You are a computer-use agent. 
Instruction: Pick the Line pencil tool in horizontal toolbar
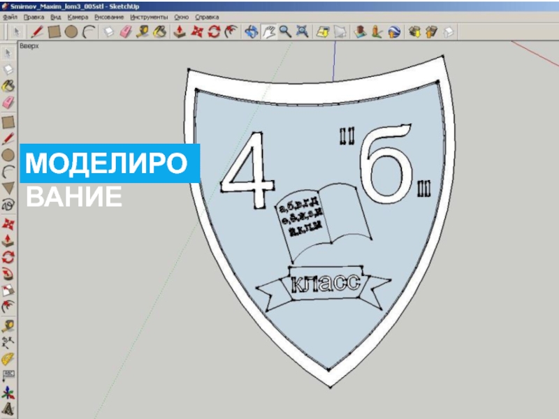pos(37,32)
